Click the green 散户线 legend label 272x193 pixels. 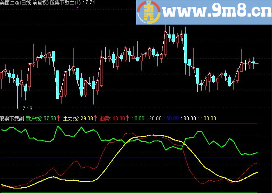tap(34, 118)
